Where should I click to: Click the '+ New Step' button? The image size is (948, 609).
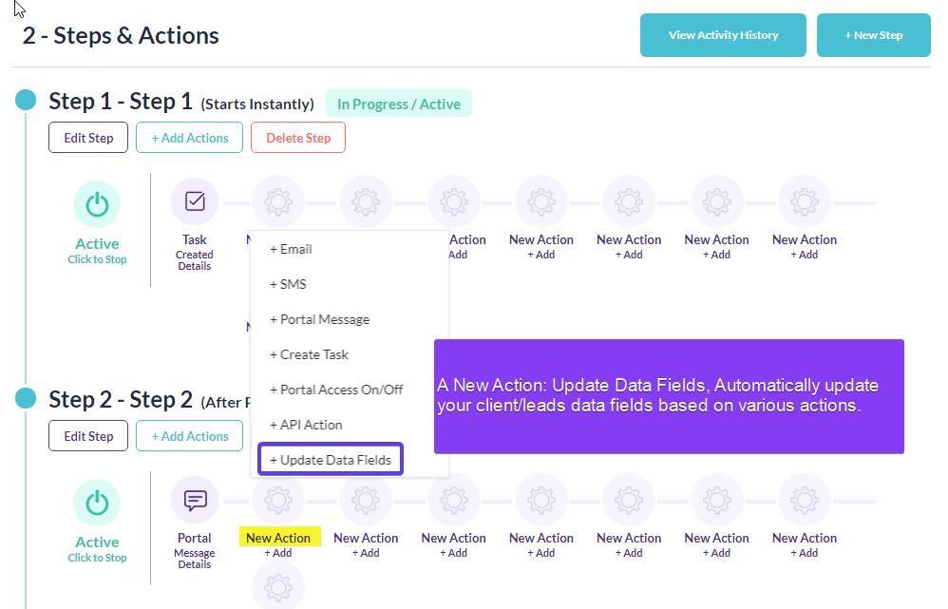click(873, 35)
